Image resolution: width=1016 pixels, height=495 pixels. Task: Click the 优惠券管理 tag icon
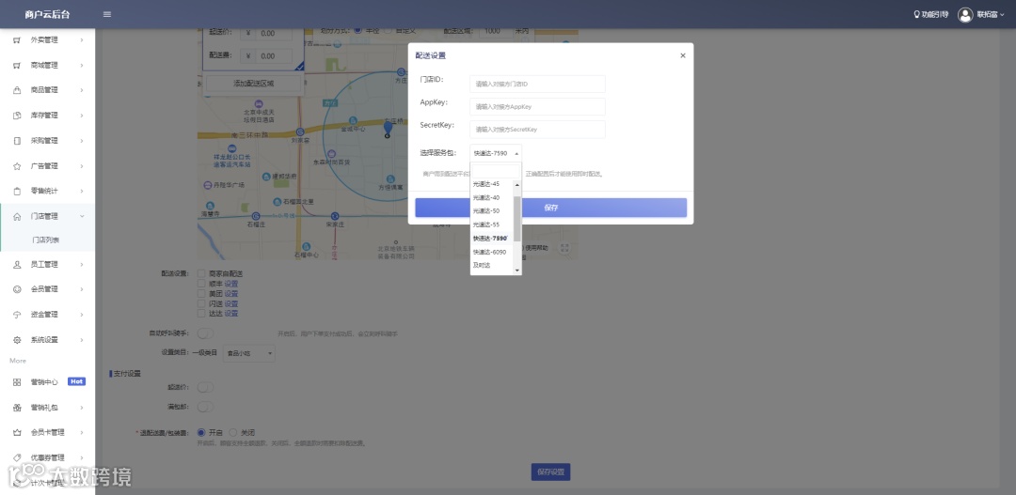click(x=17, y=457)
